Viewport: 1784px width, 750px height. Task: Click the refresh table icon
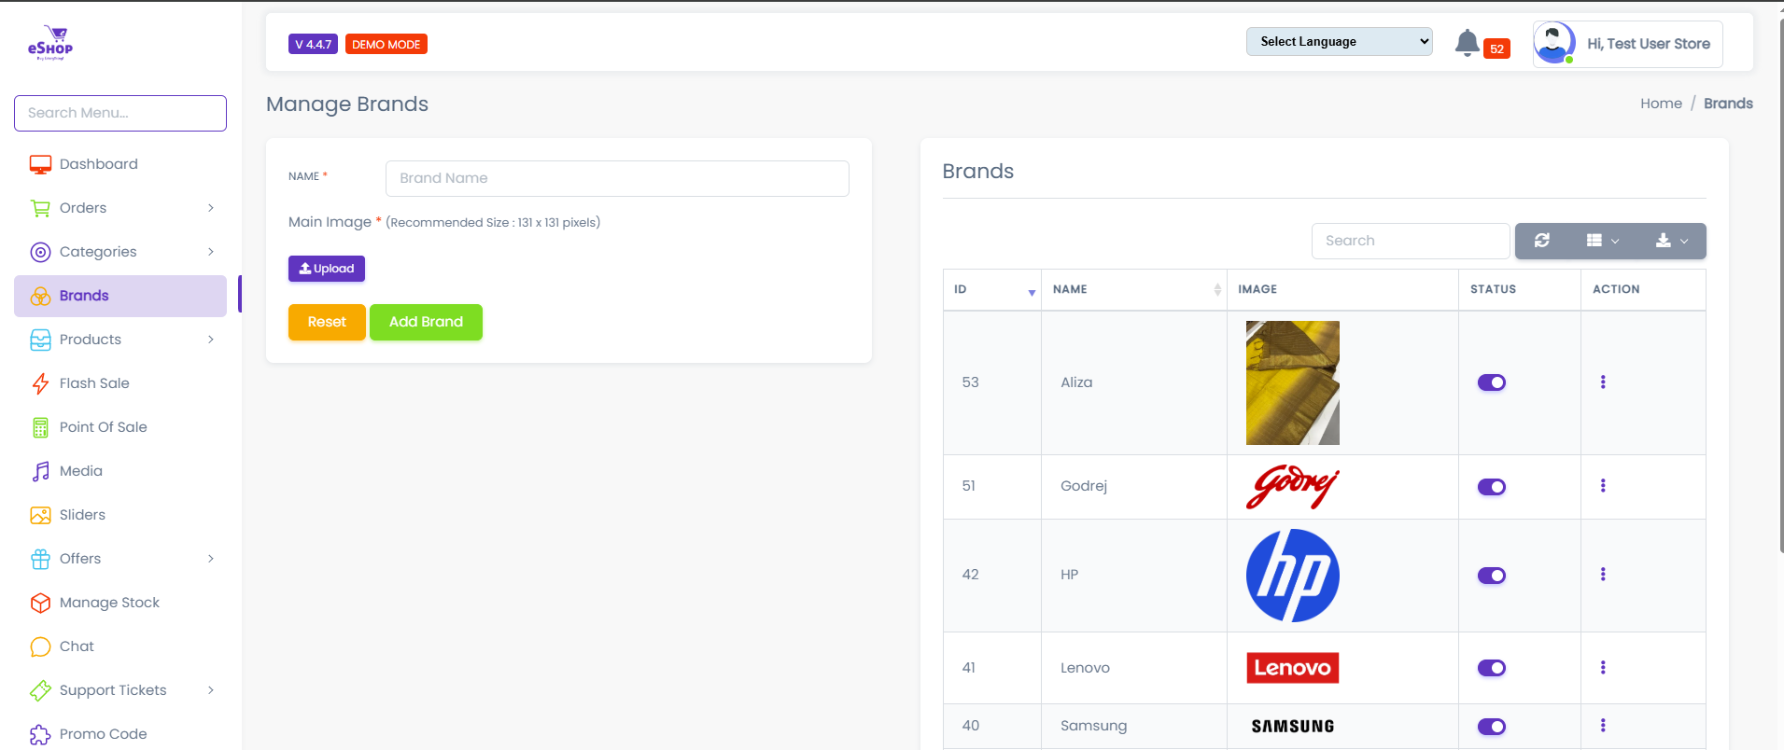tap(1542, 241)
